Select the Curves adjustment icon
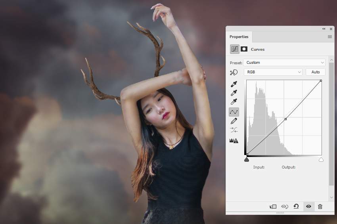 tap(234, 49)
